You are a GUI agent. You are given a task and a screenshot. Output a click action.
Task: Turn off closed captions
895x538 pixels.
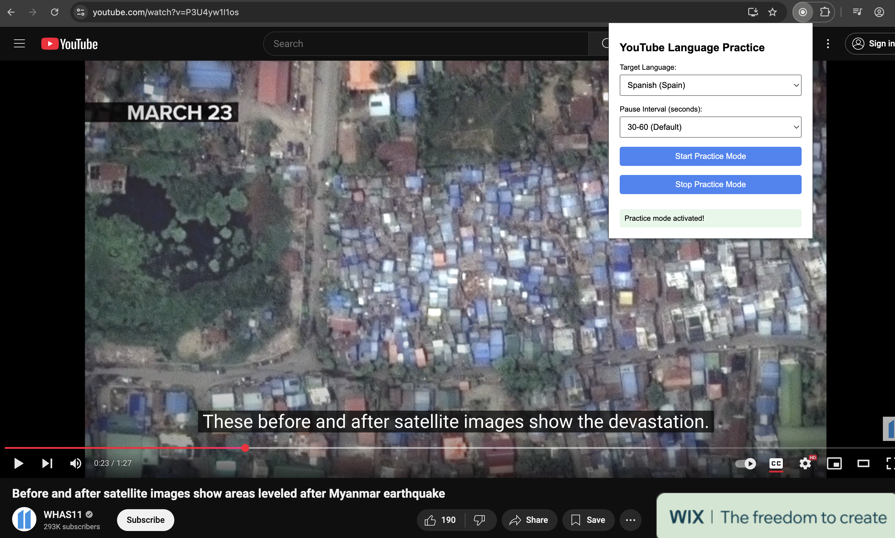pos(776,463)
